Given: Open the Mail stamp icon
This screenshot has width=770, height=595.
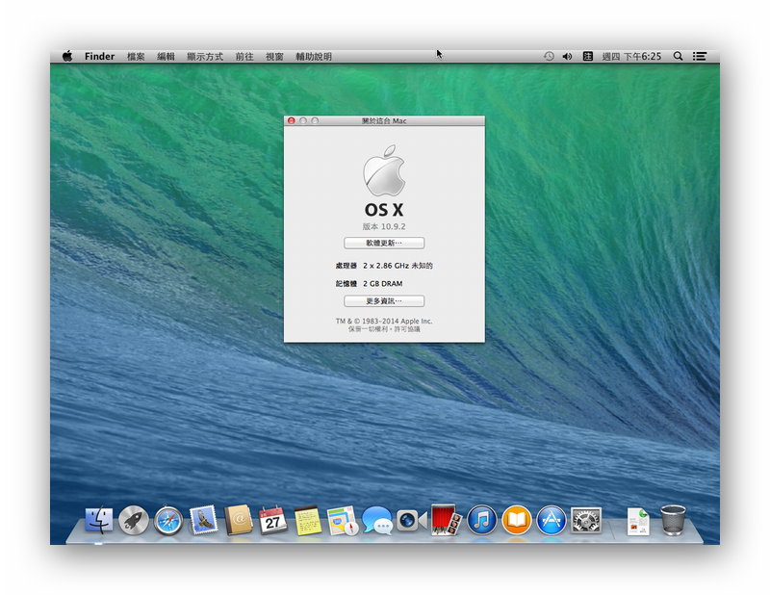Looking at the screenshot, I should coord(203,520).
